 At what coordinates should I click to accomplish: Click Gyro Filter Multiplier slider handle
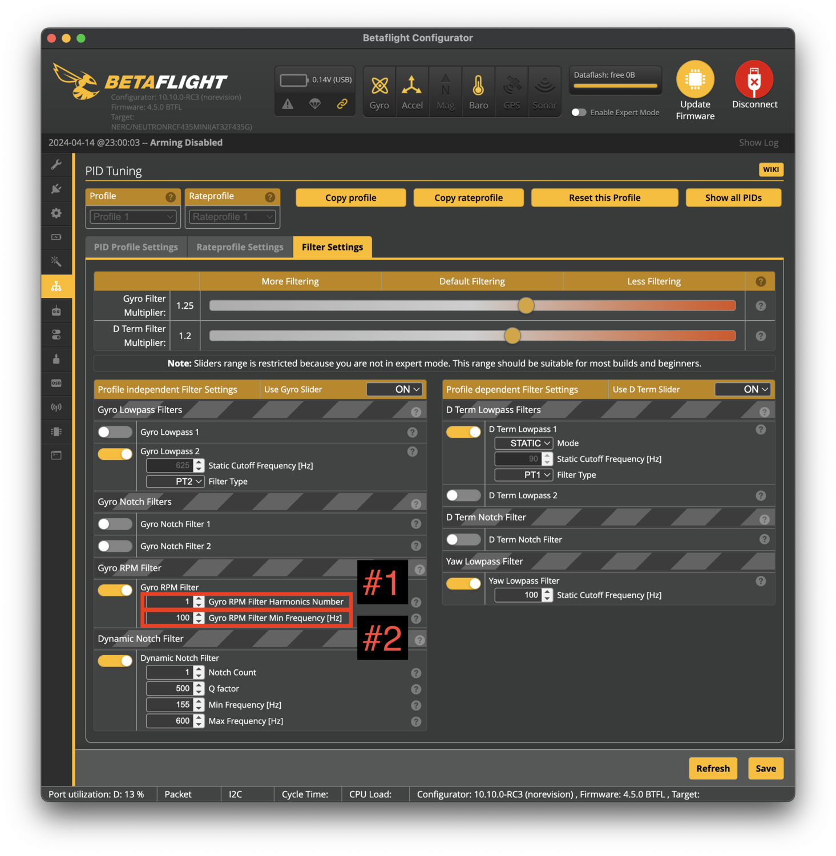(x=526, y=305)
